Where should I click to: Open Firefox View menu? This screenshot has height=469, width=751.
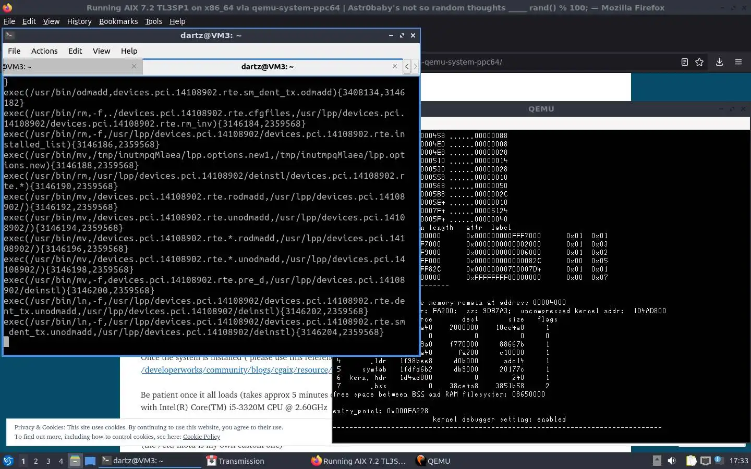click(x=51, y=21)
